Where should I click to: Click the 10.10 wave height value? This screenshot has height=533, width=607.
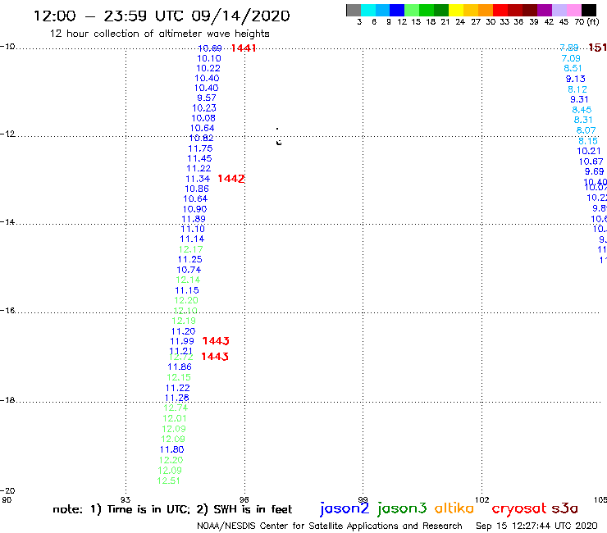click(x=209, y=58)
